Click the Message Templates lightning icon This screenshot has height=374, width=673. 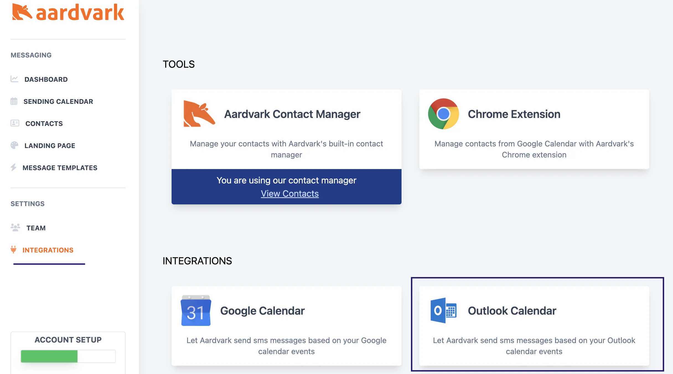click(x=14, y=168)
